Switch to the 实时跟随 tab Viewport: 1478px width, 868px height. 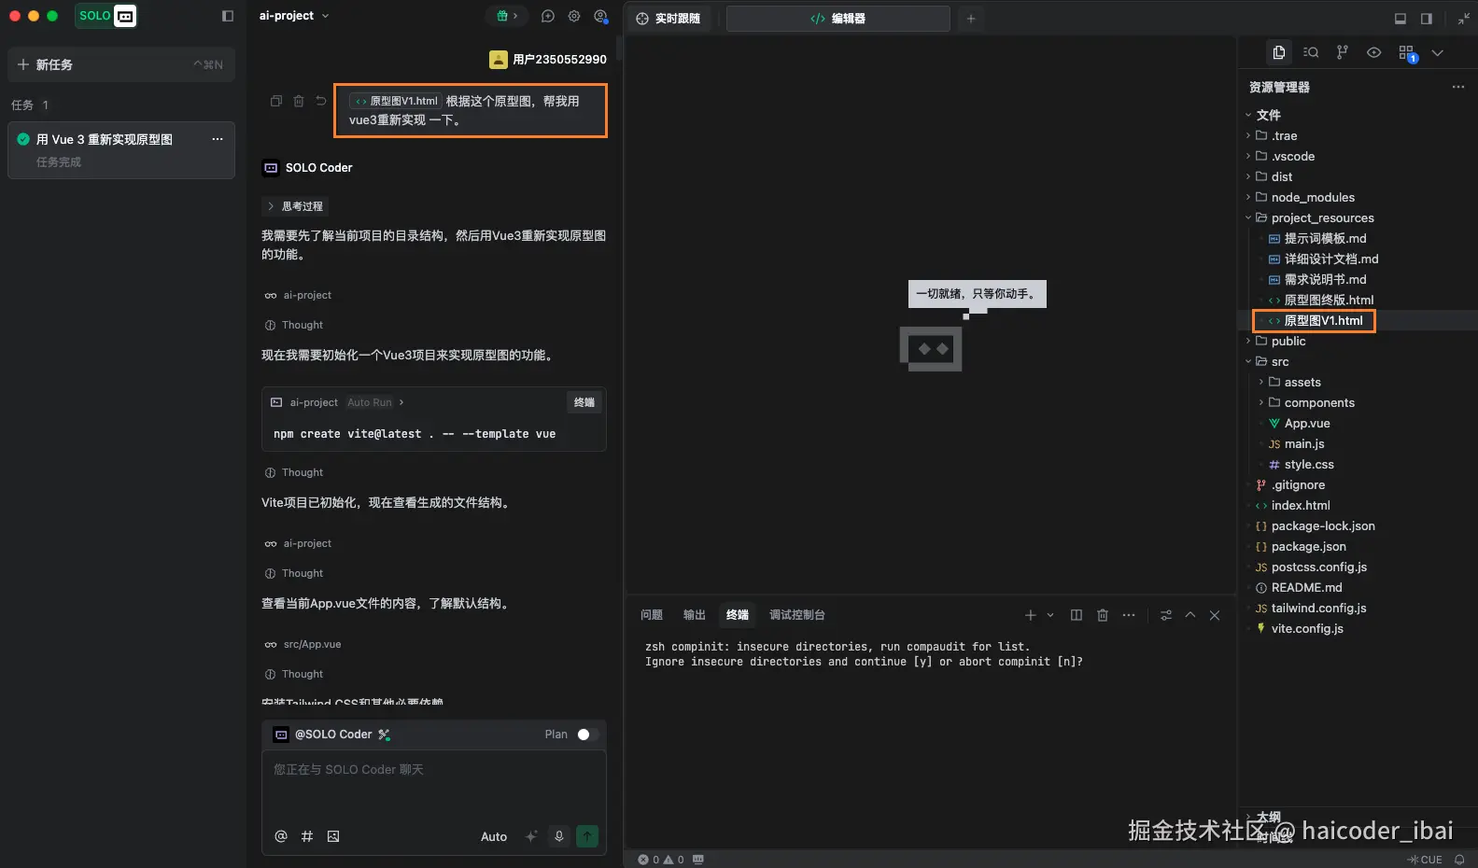(x=669, y=19)
